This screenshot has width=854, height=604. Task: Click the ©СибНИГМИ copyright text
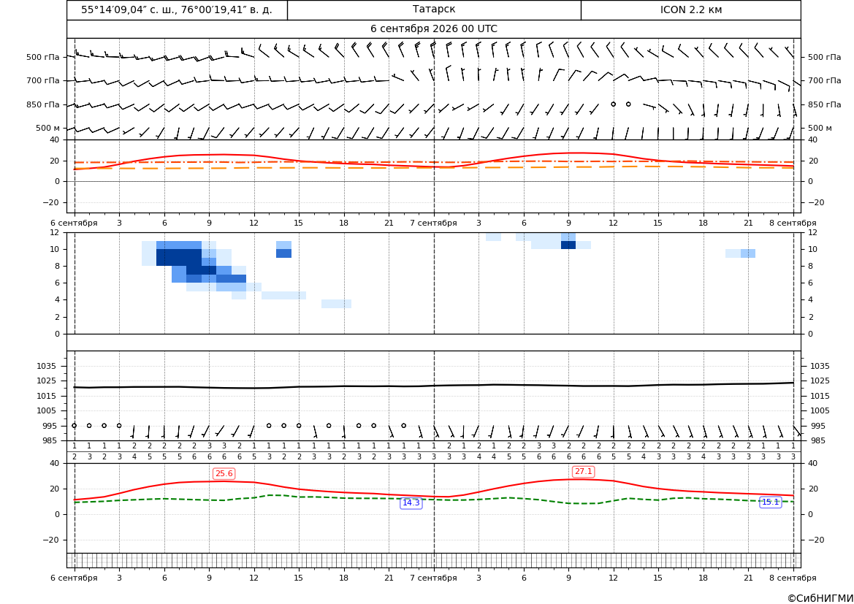coord(820,598)
